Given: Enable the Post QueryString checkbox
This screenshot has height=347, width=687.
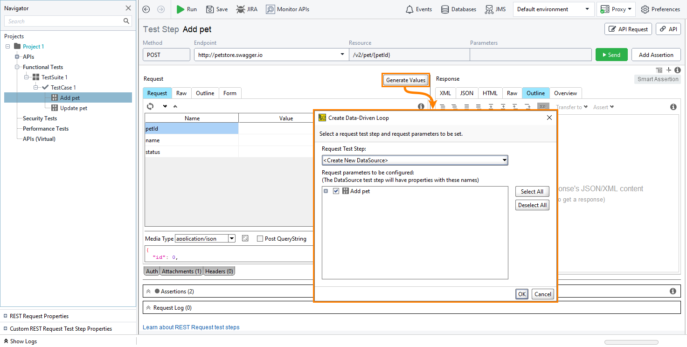Looking at the screenshot, I should click(260, 238).
